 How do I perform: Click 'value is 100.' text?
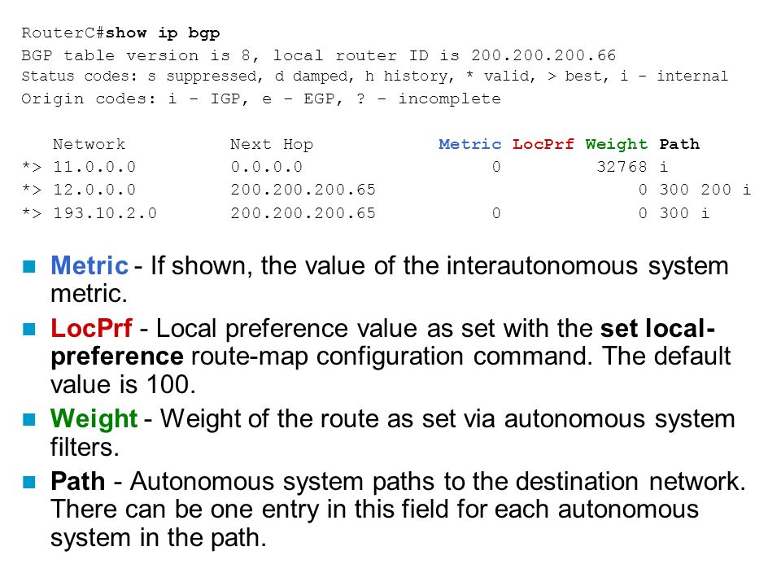123,385
